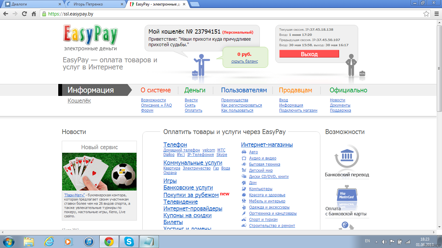Click the Как регистрироваться link
The height and width of the screenshot is (248, 442).
tap(242, 105)
